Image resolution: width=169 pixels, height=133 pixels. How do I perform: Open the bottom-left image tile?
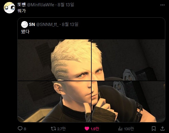coord(54,102)
